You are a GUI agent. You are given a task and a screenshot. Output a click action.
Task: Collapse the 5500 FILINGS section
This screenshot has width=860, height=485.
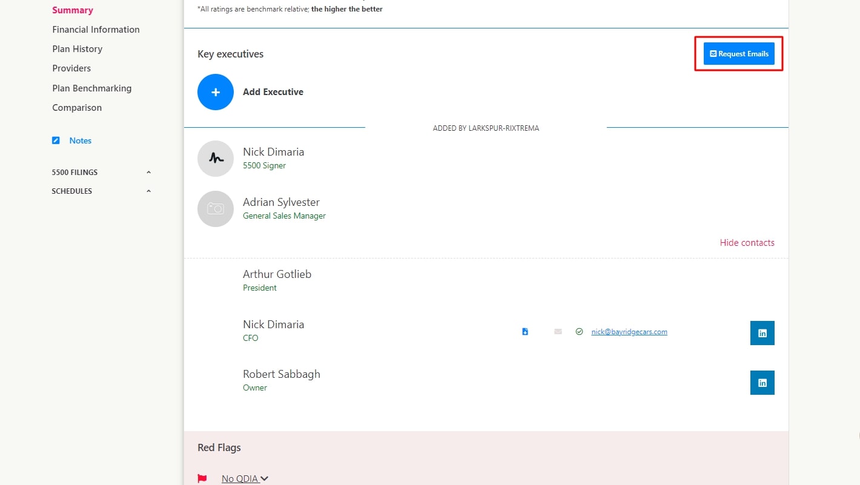tap(148, 173)
